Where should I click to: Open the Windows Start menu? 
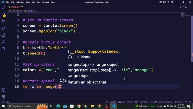click(3, 106)
